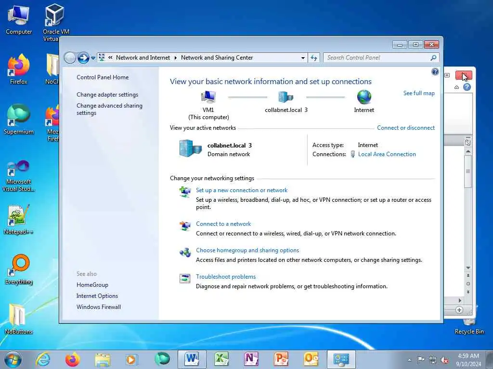The width and height of the screenshot is (493, 369).
Task: Open Windows Firewall under See also
Action: tap(98, 307)
